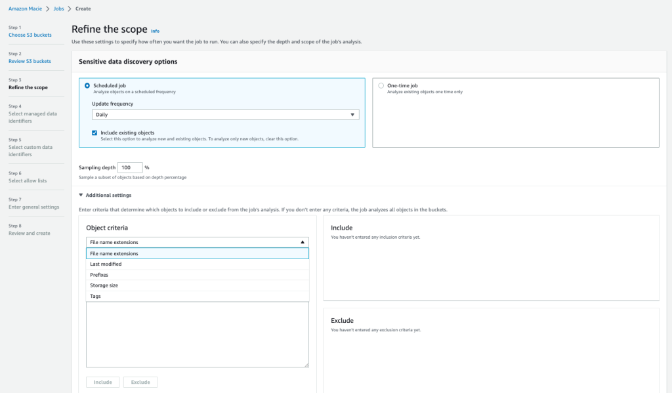Image resolution: width=672 pixels, height=393 pixels.
Task: Edit the Sampling depth percentage field
Action: click(129, 167)
